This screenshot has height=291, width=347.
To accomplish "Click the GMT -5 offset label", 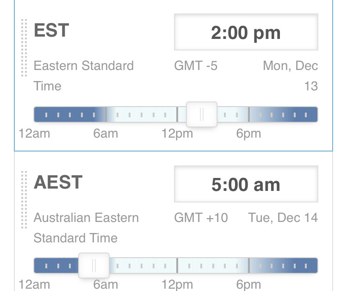I will [x=196, y=66].
